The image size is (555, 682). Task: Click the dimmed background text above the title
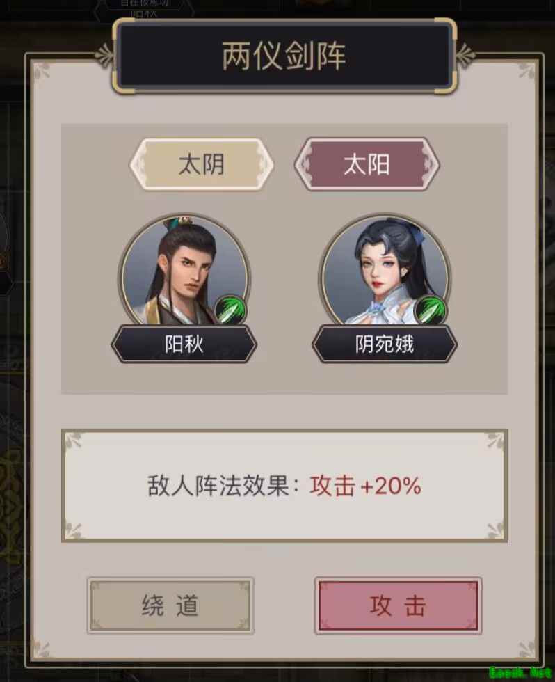click(x=145, y=8)
